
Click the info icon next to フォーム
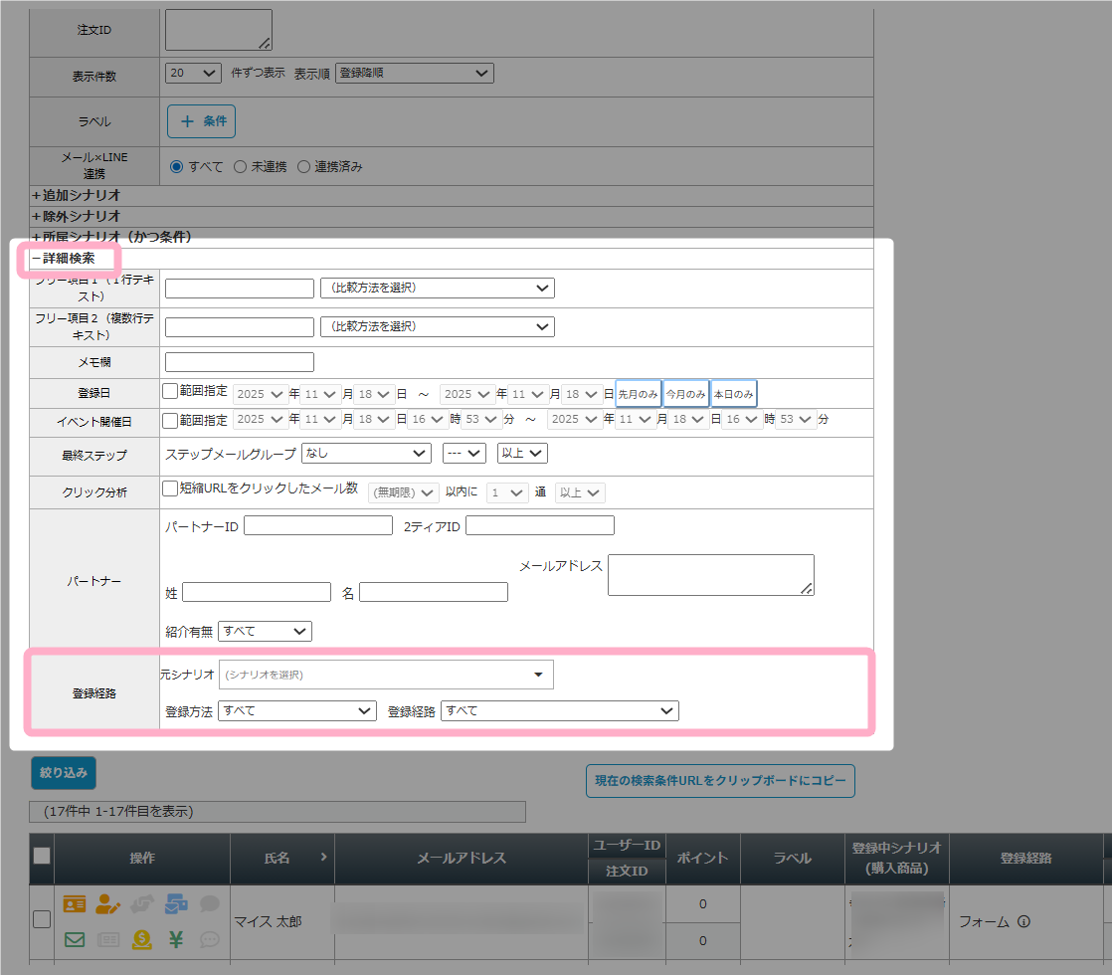pyautogui.click(x=1023, y=921)
